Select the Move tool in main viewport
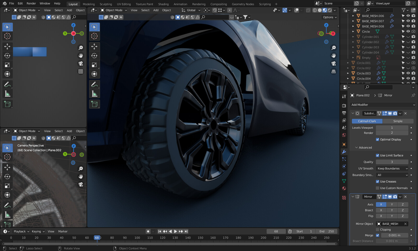 94,46
